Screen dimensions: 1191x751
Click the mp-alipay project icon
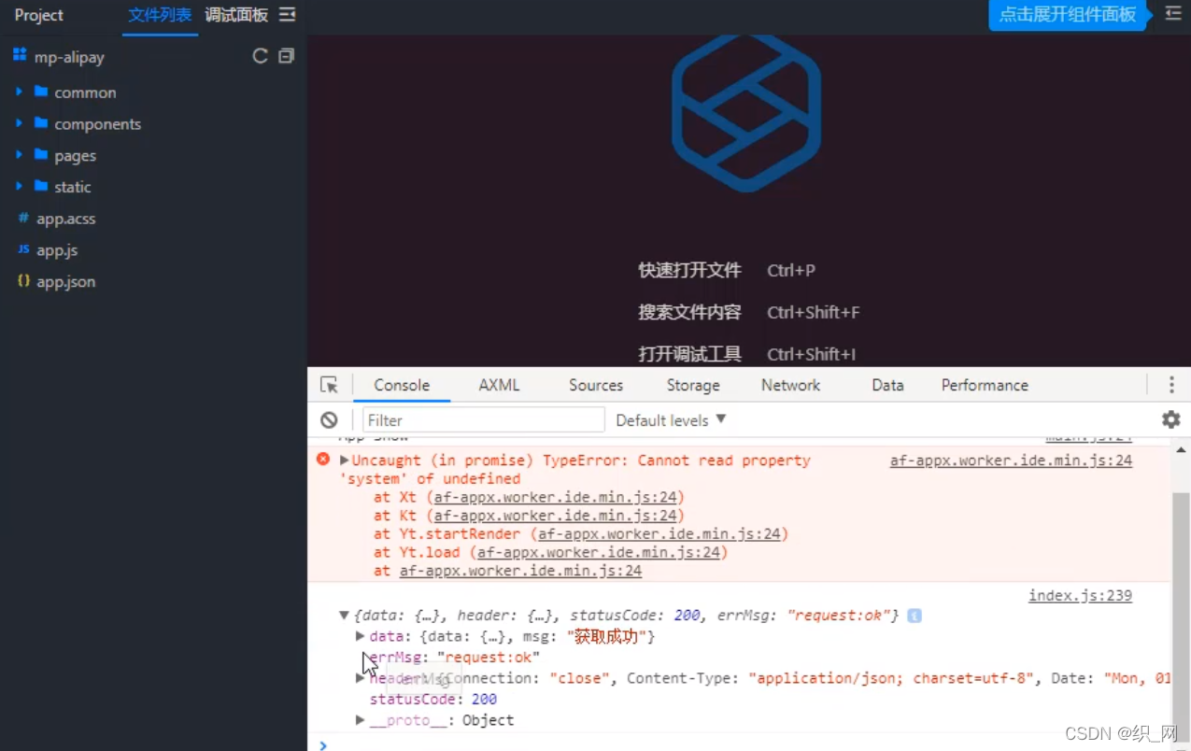click(20, 56)
